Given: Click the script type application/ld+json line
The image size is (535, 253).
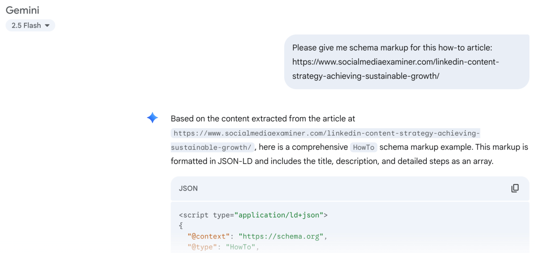Looking at the screenshot, I should 253,215.
